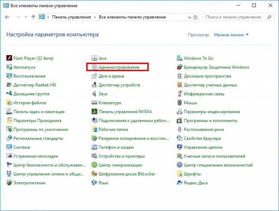
Task: Open Рабочие папки link
Action: pyautogui.click(x=113, y=129)
